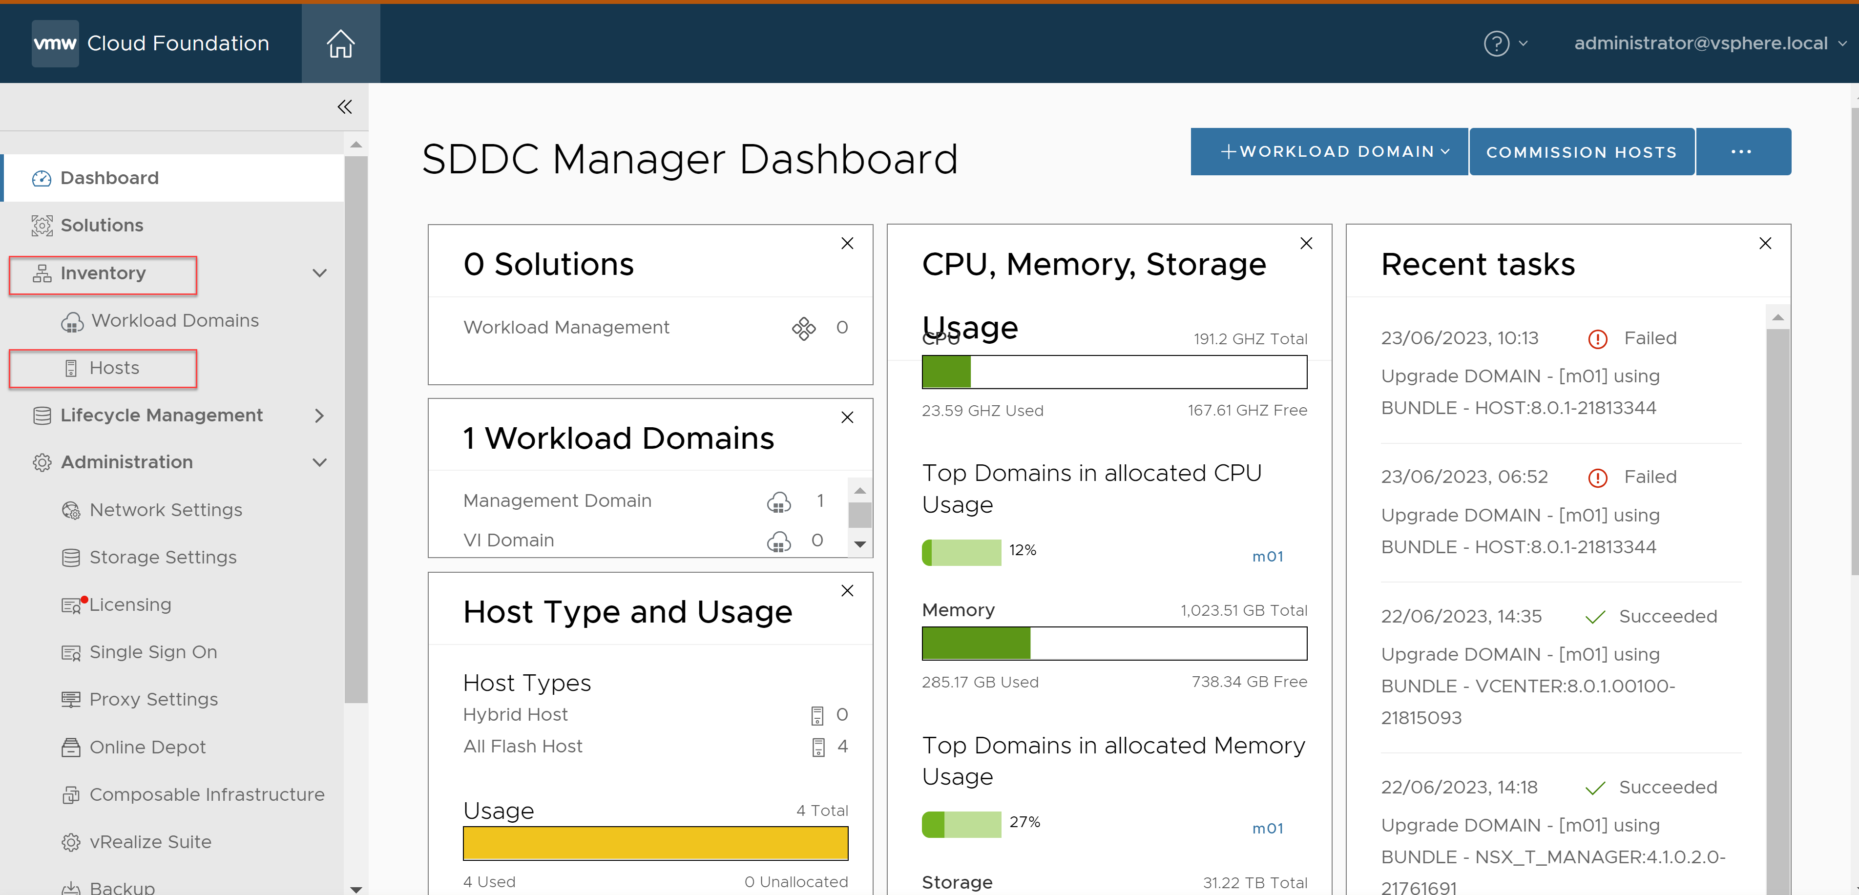
Task: Click the Licensing icon with the red dot
Action: click(x=72, y=605)
